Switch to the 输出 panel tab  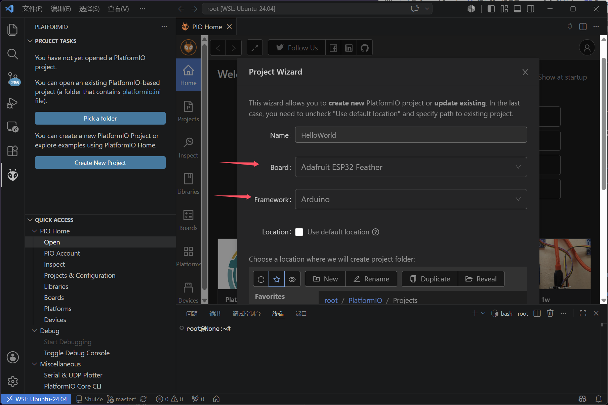pyautogui.click(x=215, y=314)
